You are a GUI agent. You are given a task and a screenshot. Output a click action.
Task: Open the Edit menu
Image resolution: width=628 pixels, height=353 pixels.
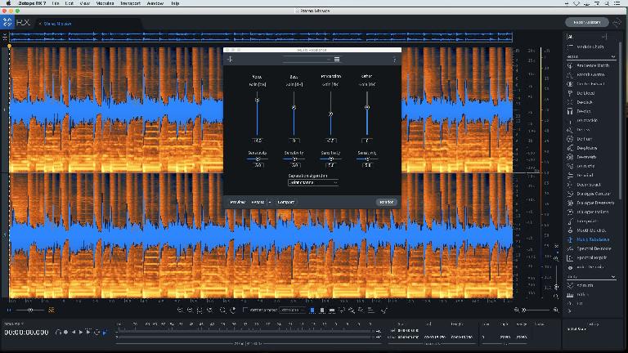point(70,3)
